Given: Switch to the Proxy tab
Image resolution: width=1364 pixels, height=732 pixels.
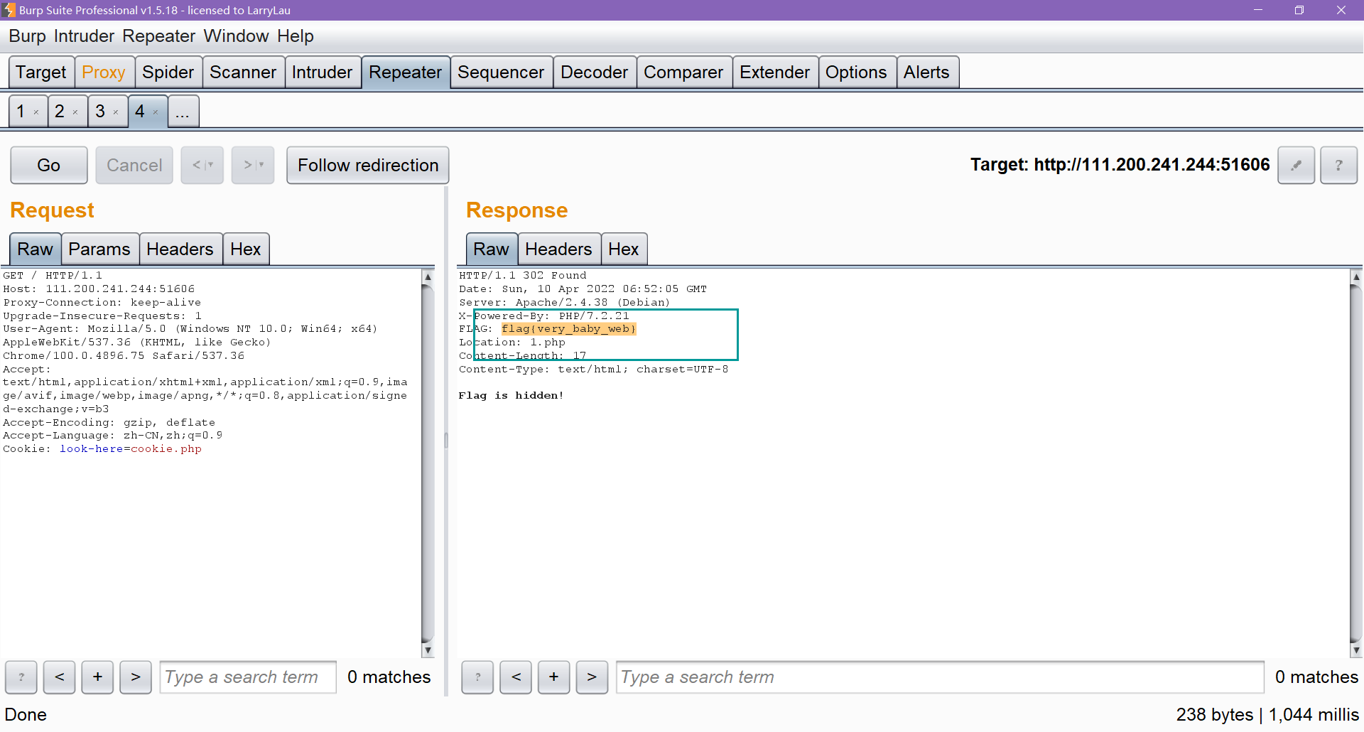Looking at the screenshot, I should (x=104, y=72).
